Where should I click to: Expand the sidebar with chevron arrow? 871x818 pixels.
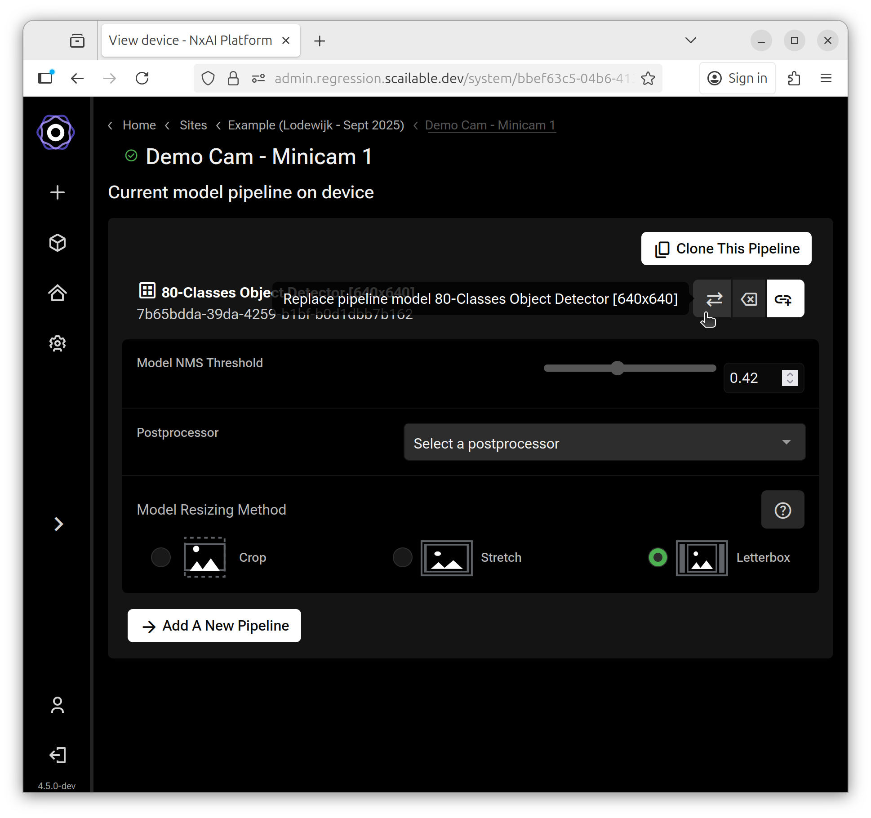[58, 524]
